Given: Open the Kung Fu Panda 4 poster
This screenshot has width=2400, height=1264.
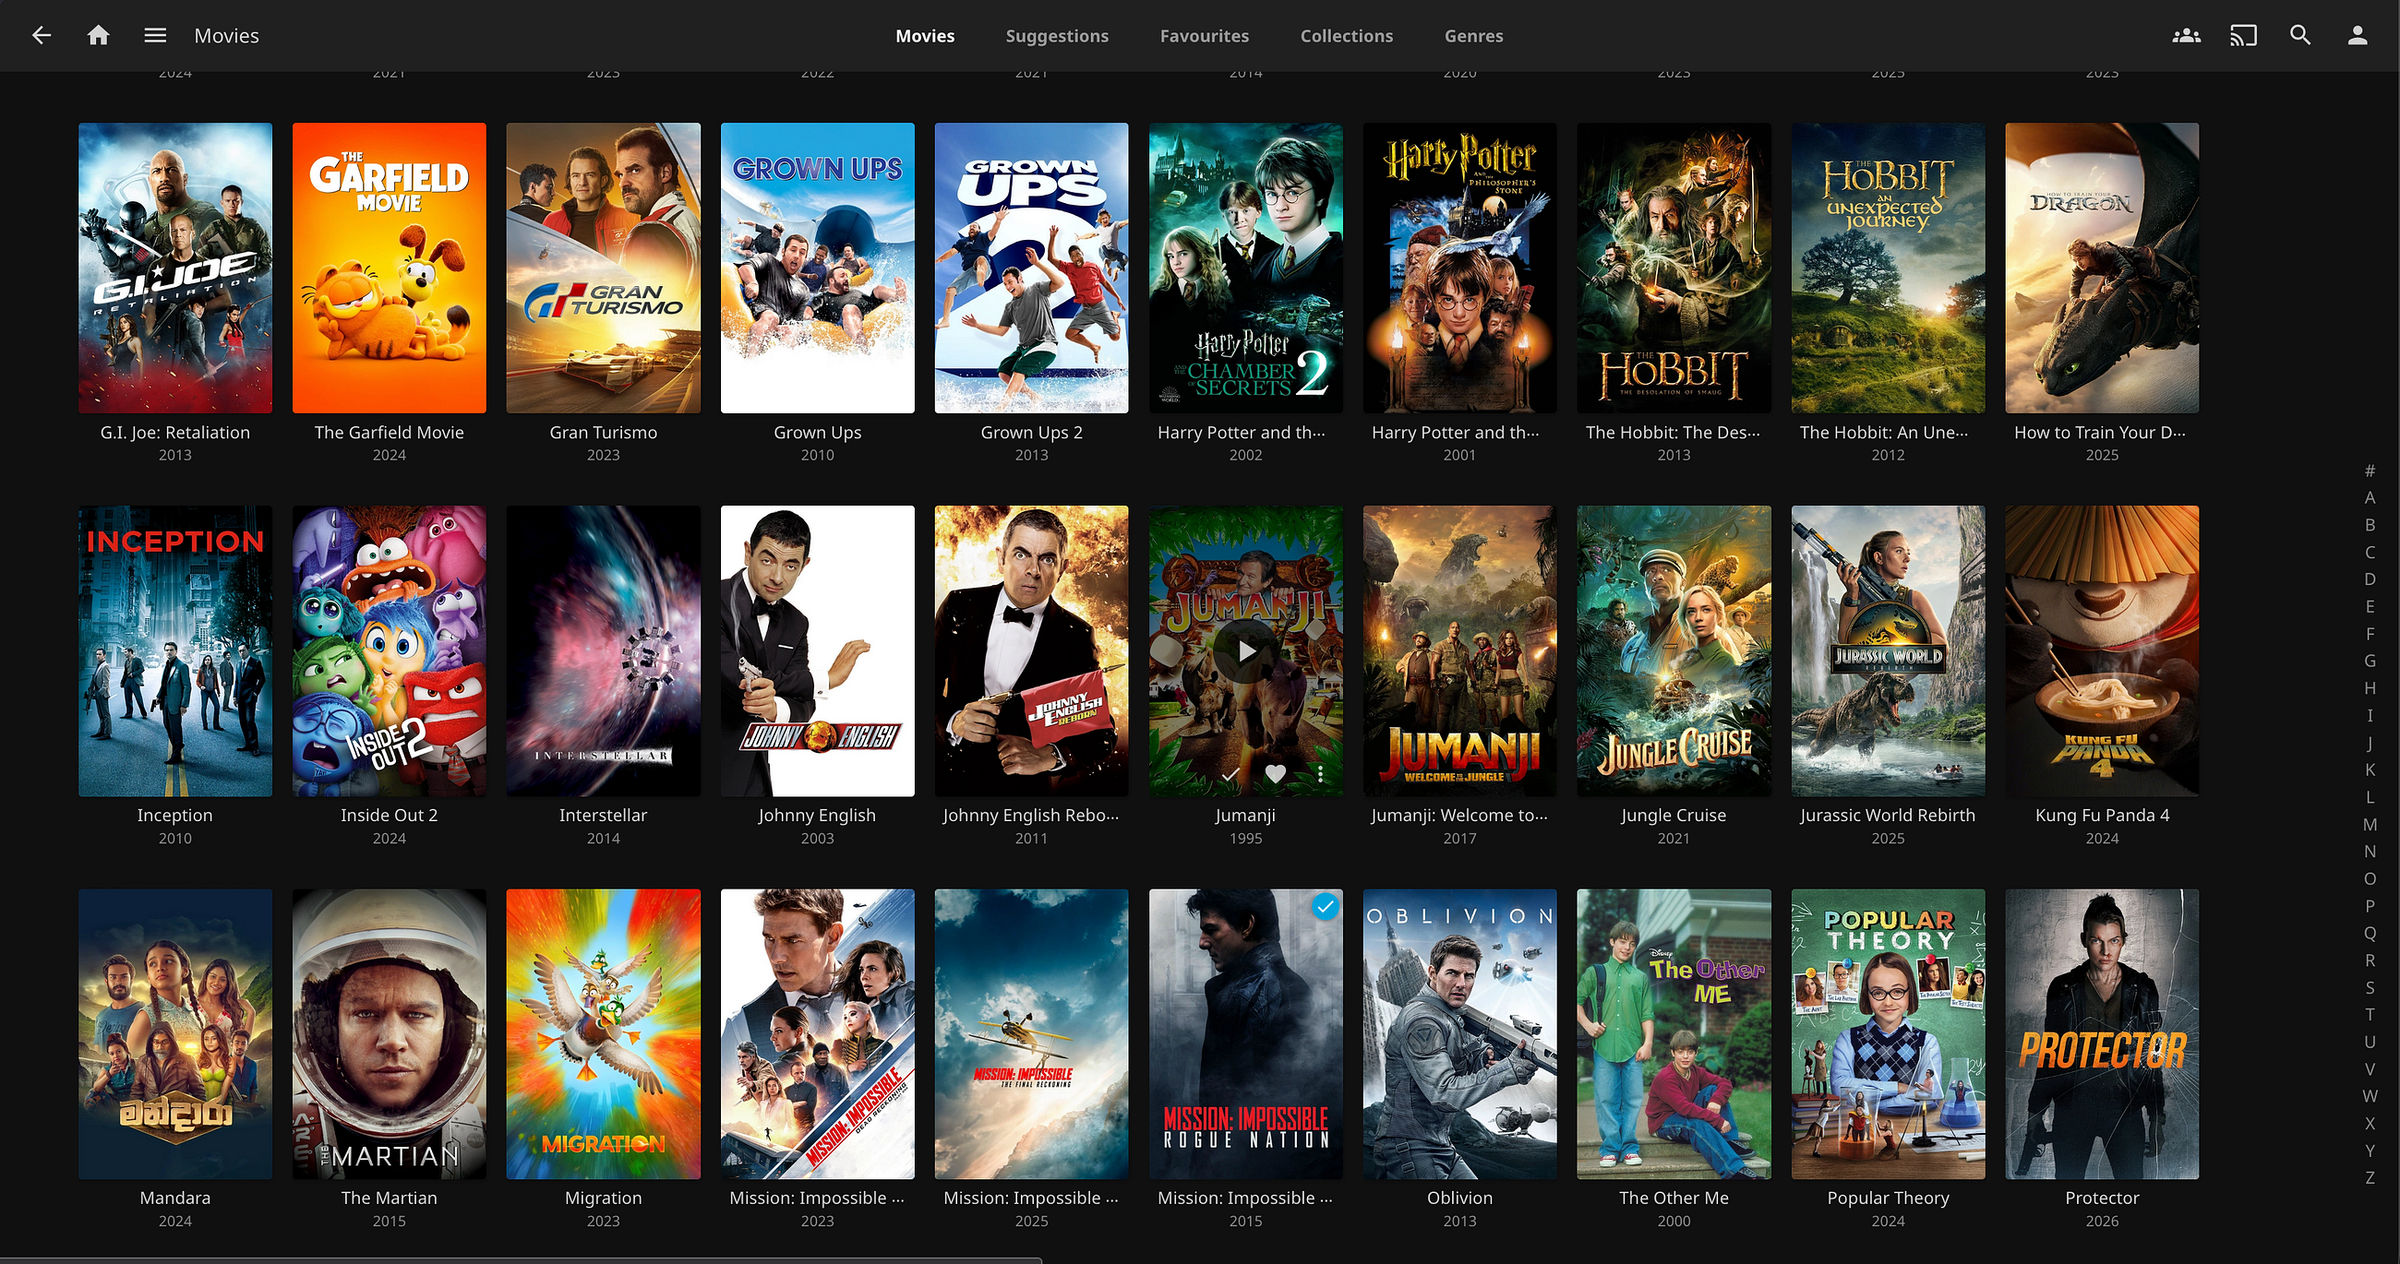Looking at the screenshot, I should [2102, 651].
